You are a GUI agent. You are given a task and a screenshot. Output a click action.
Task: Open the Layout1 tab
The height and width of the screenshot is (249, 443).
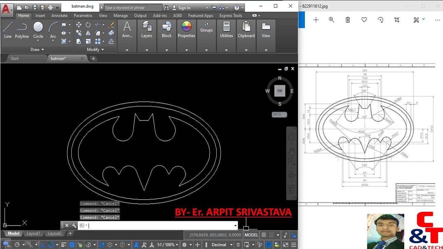pos(33,233)
